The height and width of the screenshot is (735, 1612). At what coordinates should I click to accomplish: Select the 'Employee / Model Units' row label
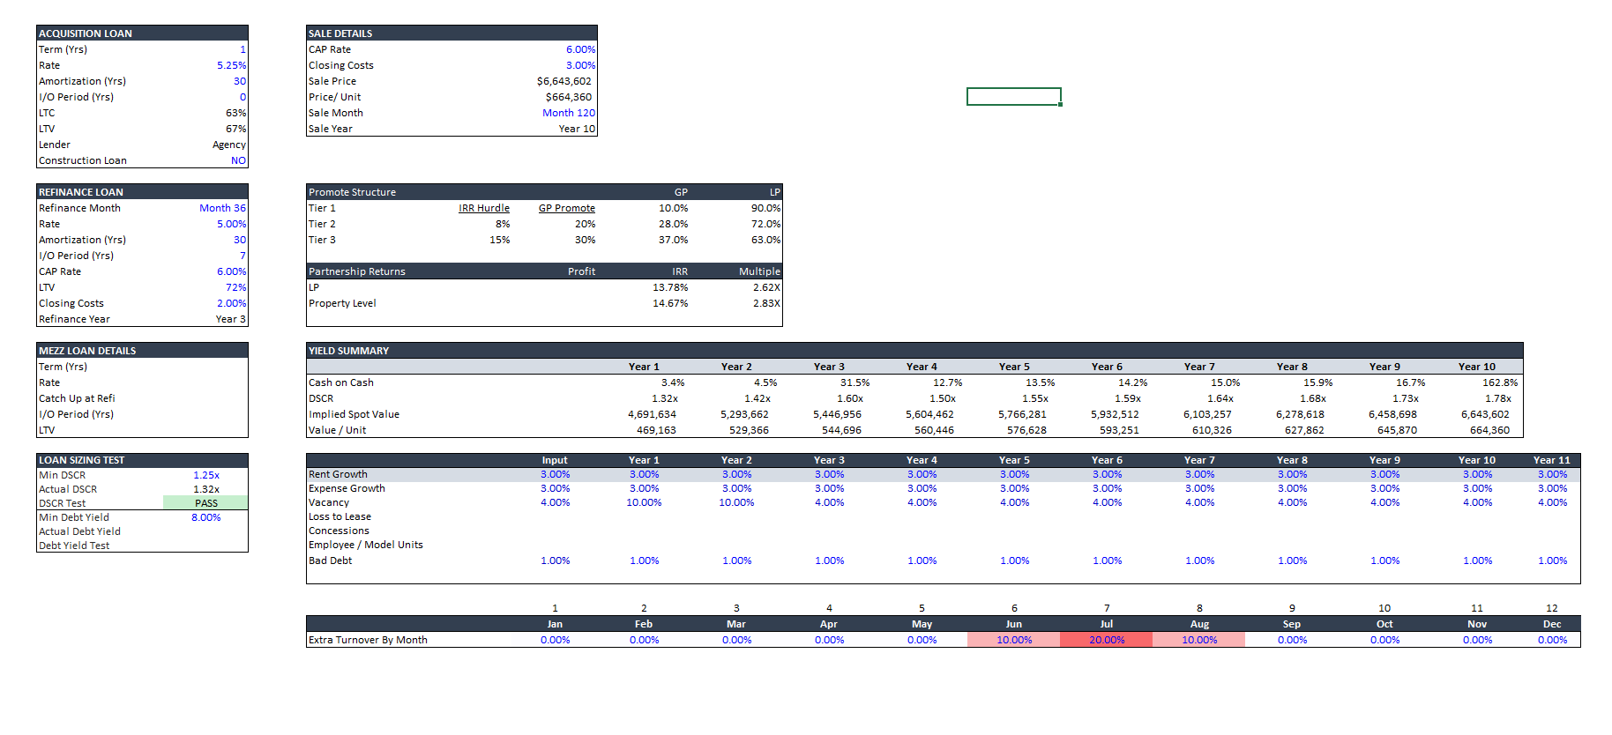pyautogui.click(x=366, y=545)
